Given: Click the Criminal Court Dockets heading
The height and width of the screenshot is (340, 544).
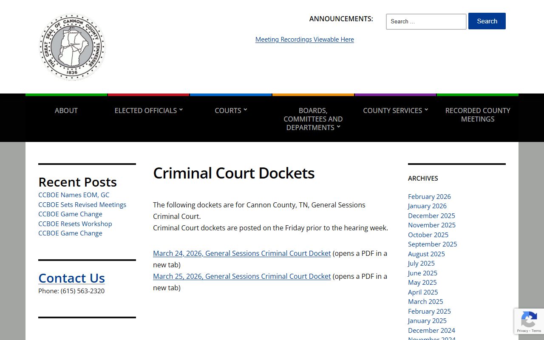Looking at the screenshot, I should pos(234,173).
